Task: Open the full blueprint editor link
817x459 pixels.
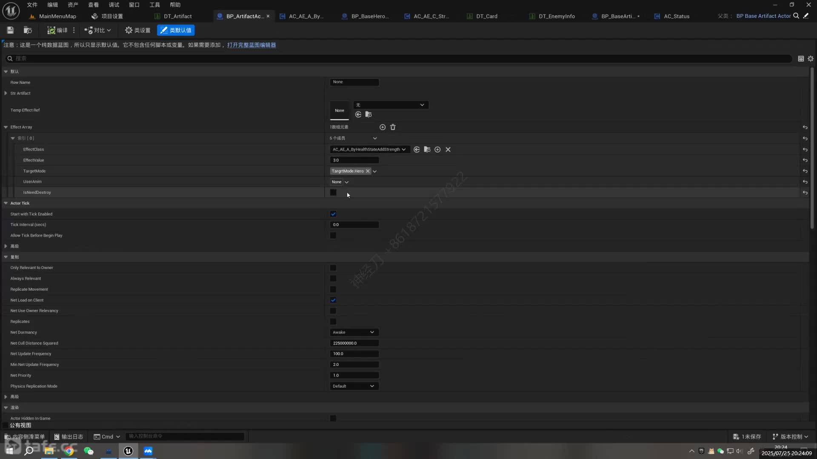Action: 251,45
